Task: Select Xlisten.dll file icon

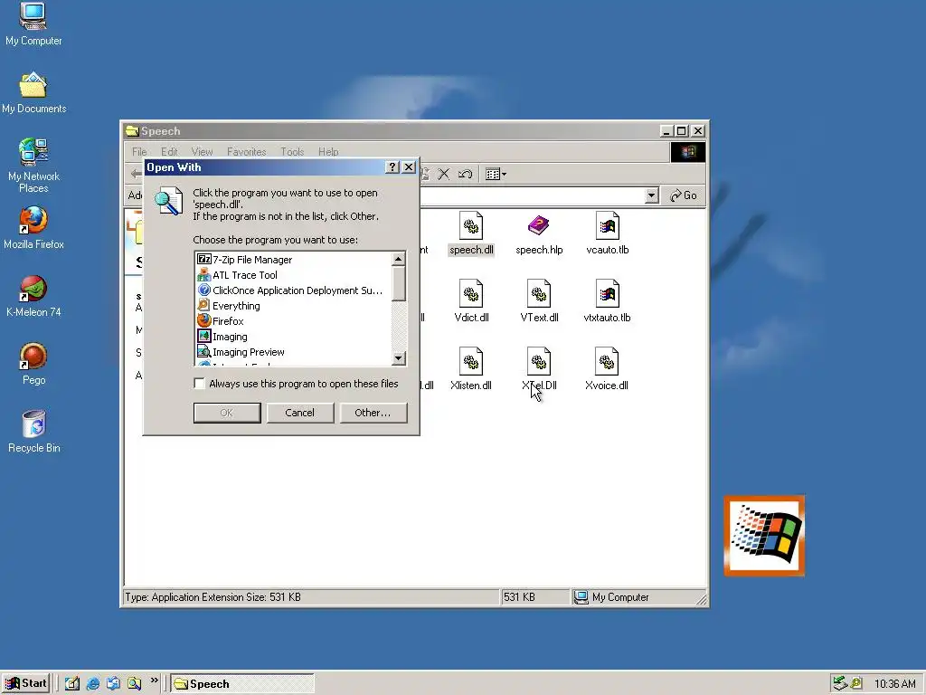Action: coord(470,369)
